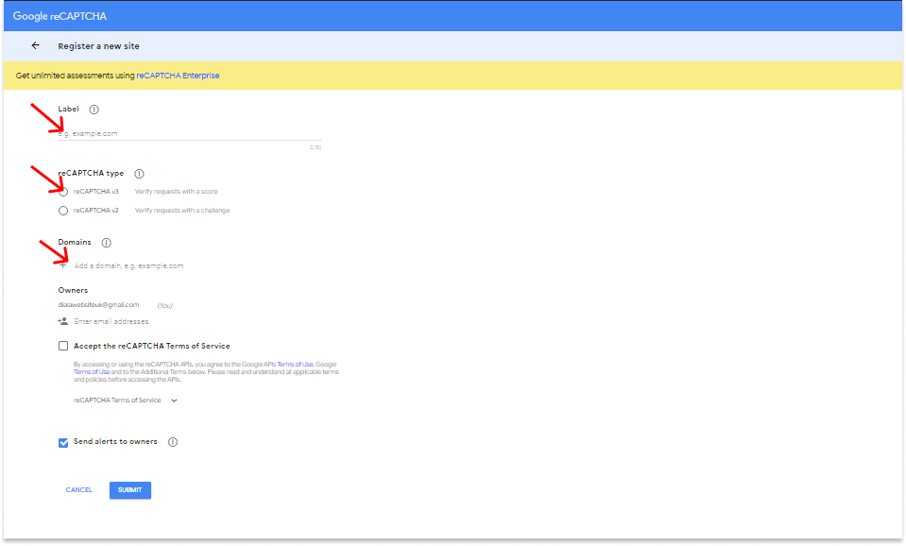Focus the Label text field
The image size is (906, 546).
point(190,134)
